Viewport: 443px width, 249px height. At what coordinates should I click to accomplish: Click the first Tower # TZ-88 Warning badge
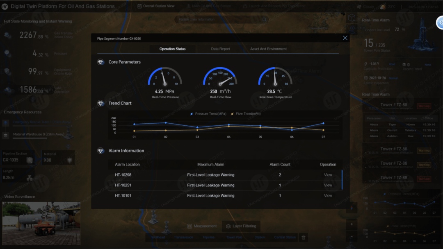(424, 106)
